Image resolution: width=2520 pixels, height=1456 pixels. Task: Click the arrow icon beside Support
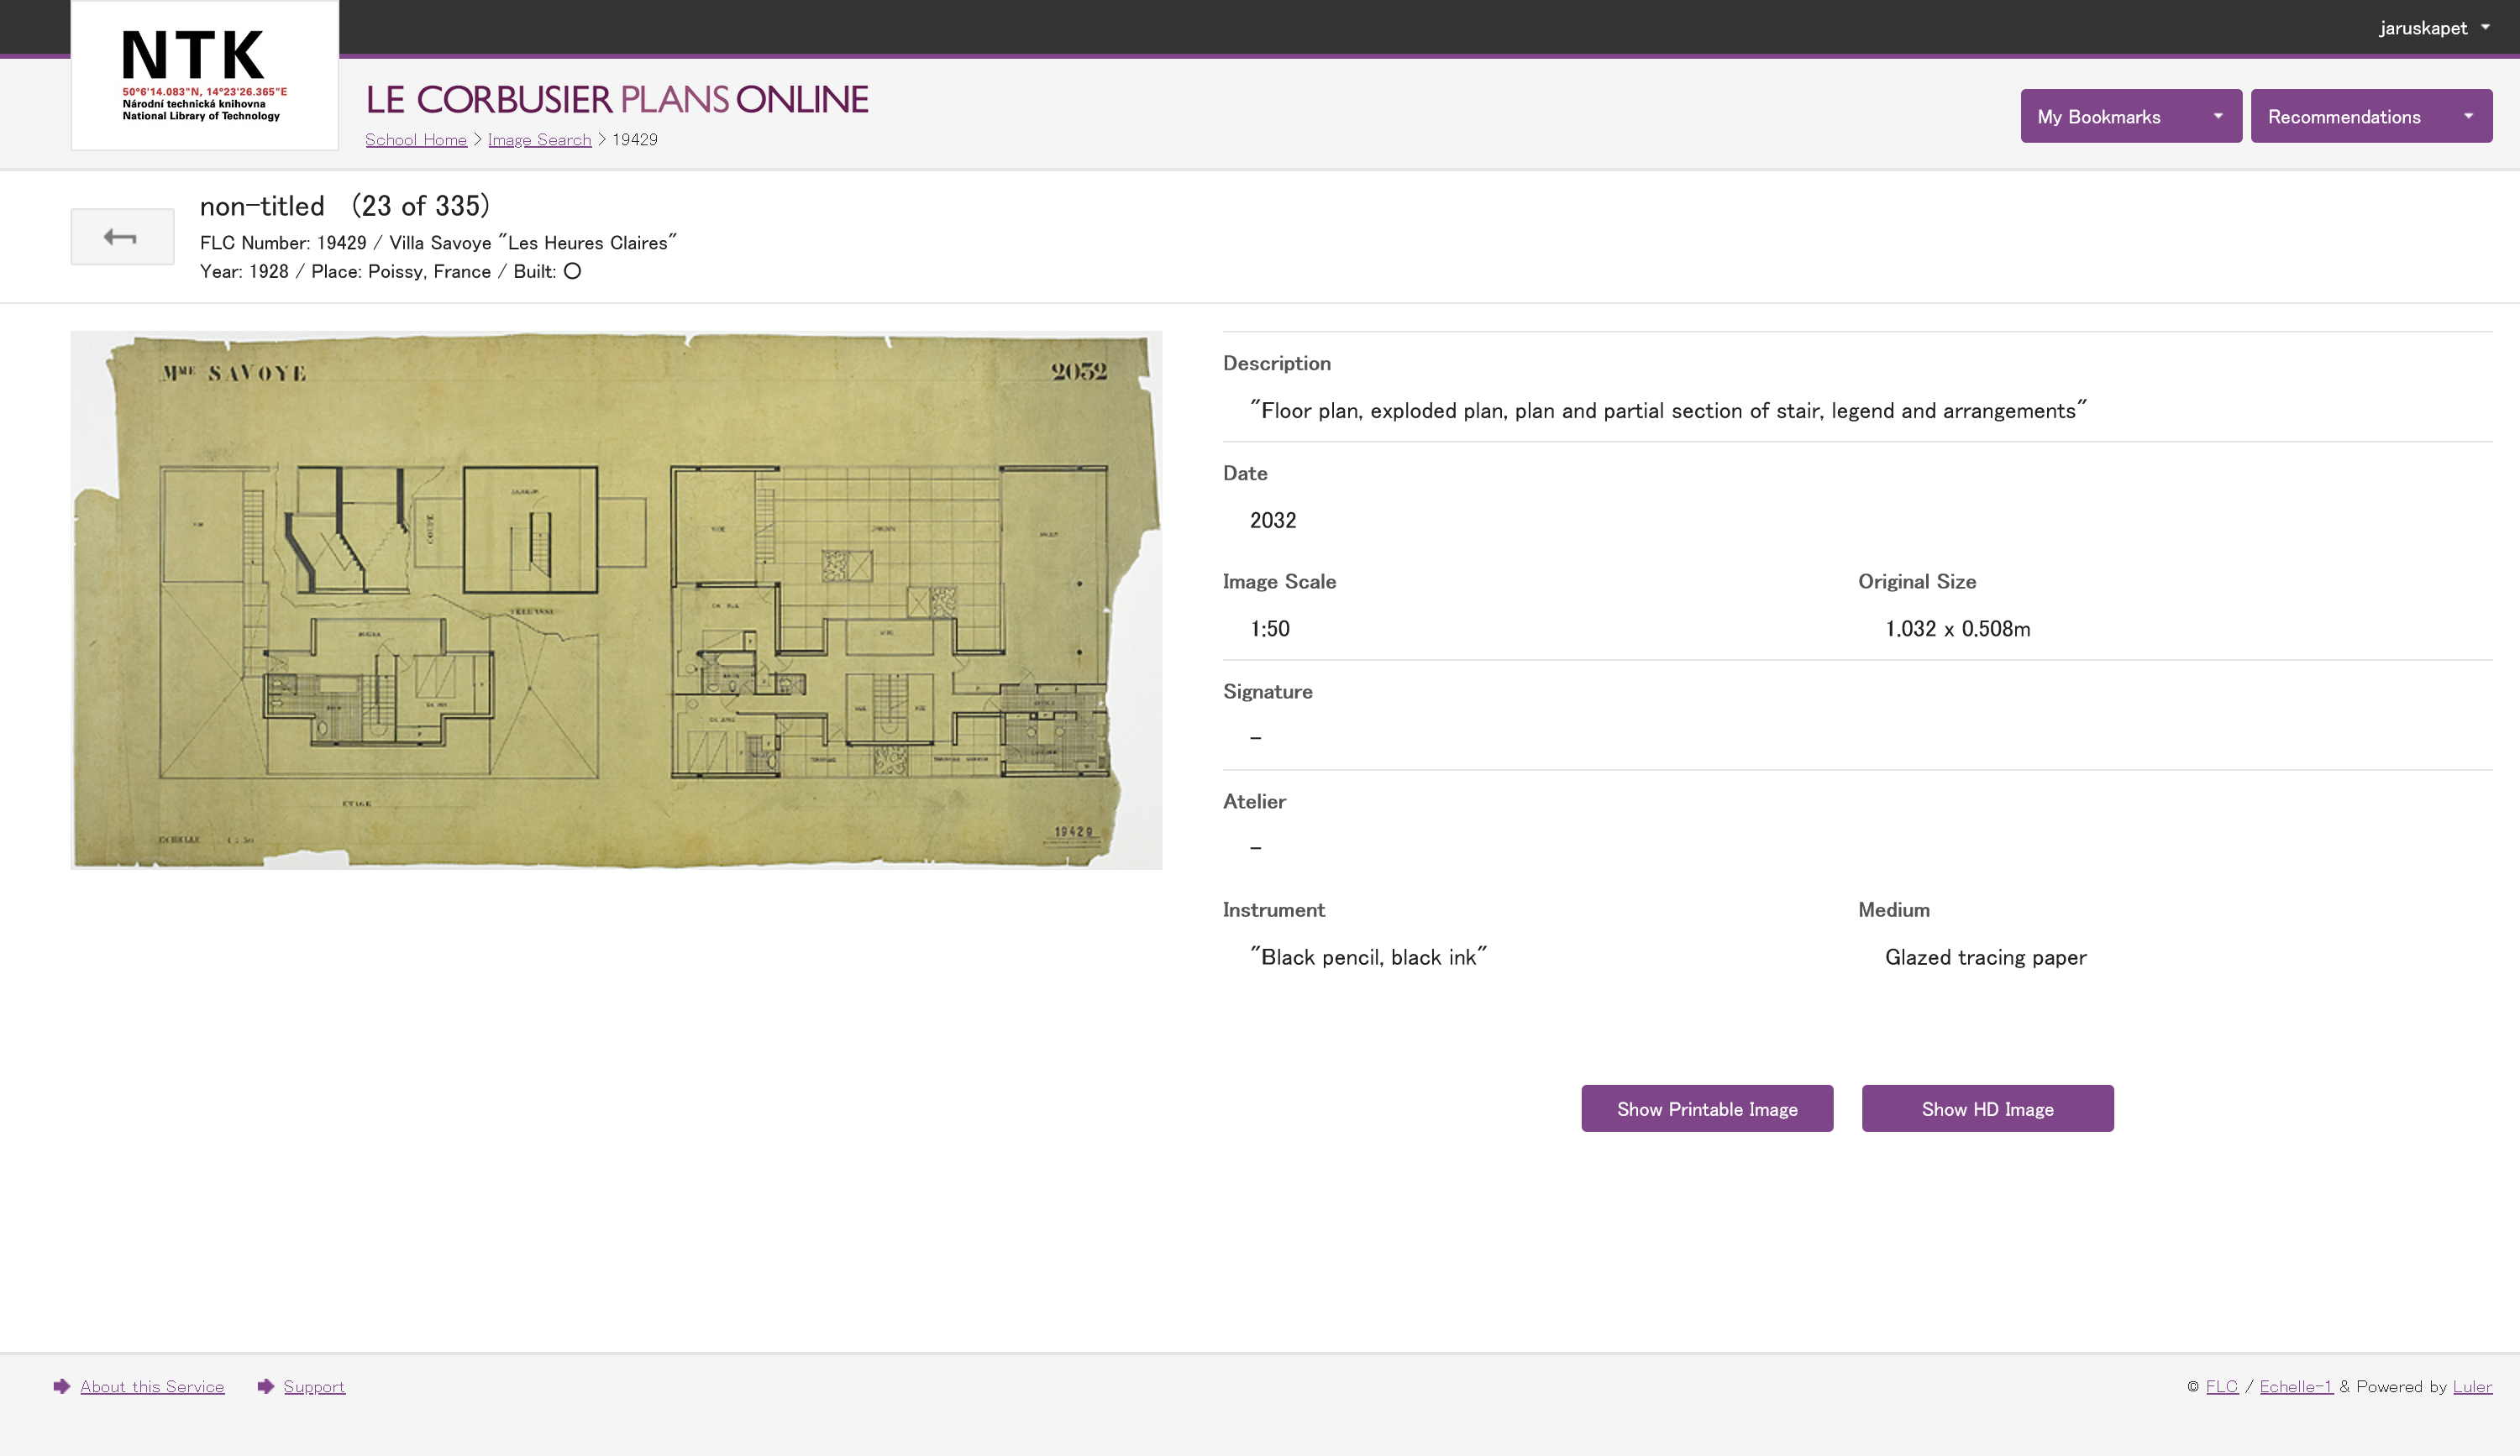266,1386
